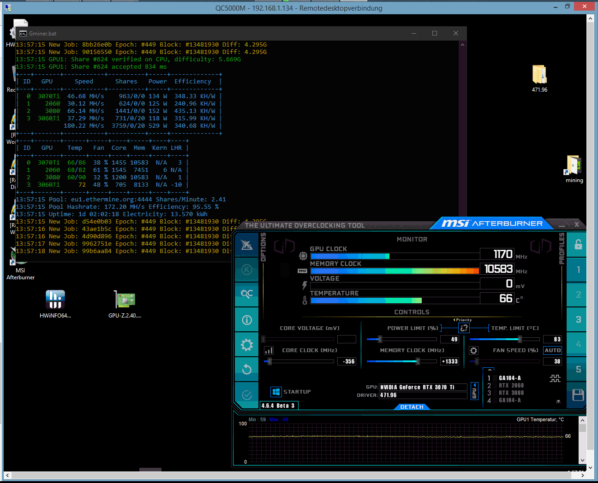598x483 pixels.
Task: Toggle the profile lock icon
Action: coord(578,245)
